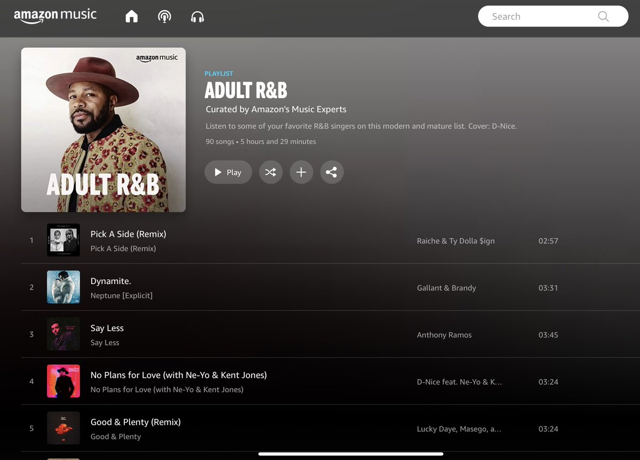Click the search magnifier icon
This screenshot has height=460, width=640.
pos(603,17)
